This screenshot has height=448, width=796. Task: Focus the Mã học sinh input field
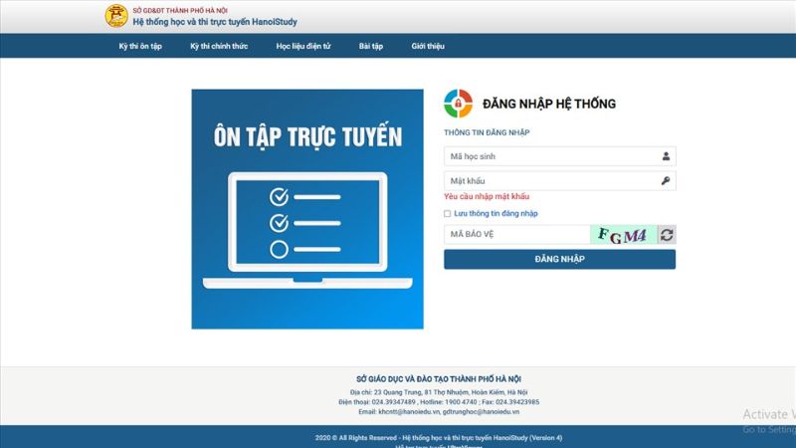pyautogui.click(x=559, y=156)
